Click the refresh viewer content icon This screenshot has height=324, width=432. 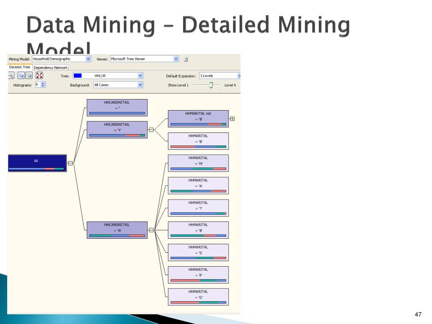(x=186, y=59)
